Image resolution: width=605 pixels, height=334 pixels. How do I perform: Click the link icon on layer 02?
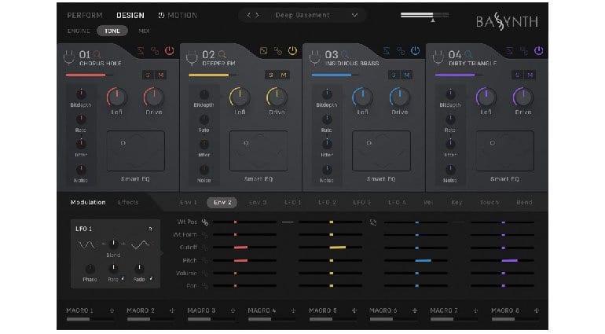[278, 52]
